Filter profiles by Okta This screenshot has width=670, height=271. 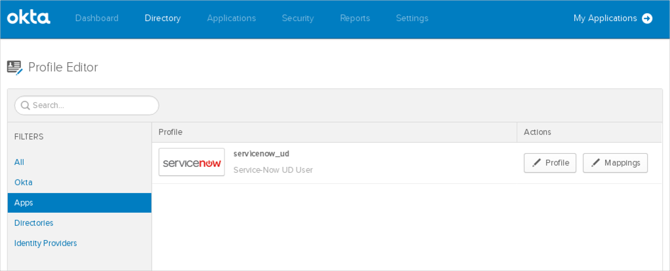click(x=24, y=183)
